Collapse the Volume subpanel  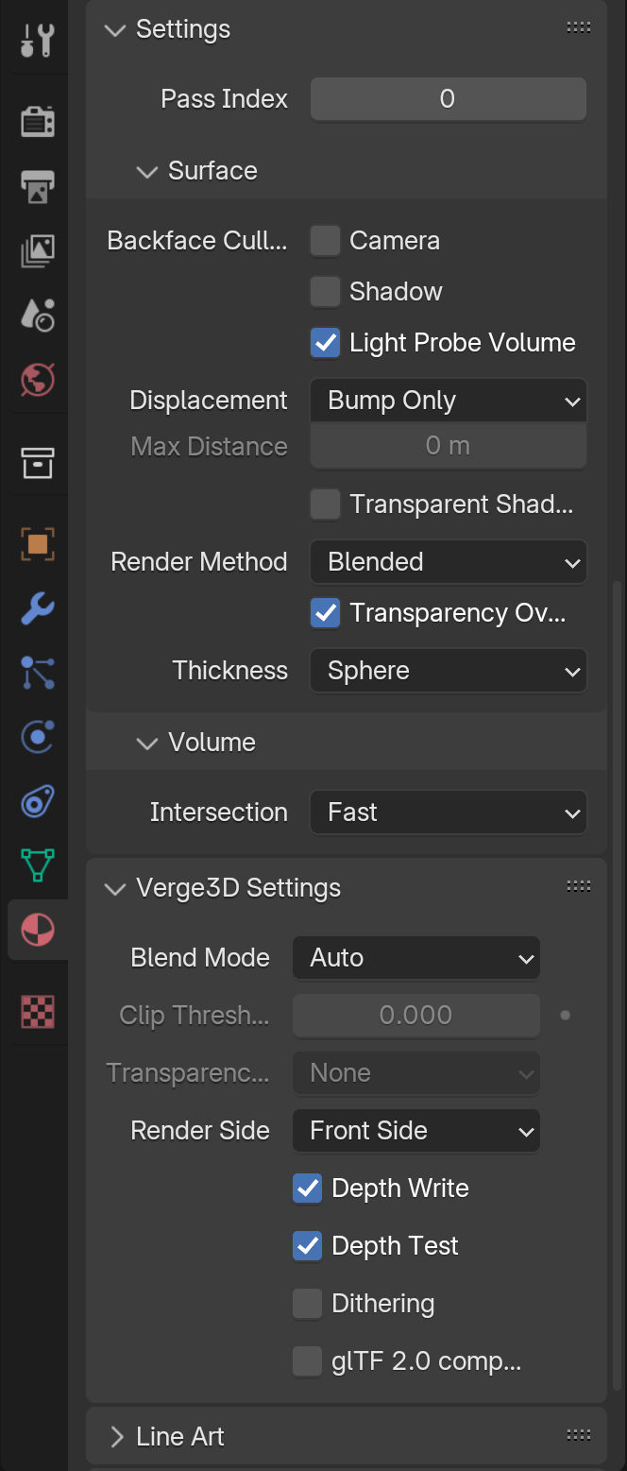pyautogui.click(x=146, y=743)
